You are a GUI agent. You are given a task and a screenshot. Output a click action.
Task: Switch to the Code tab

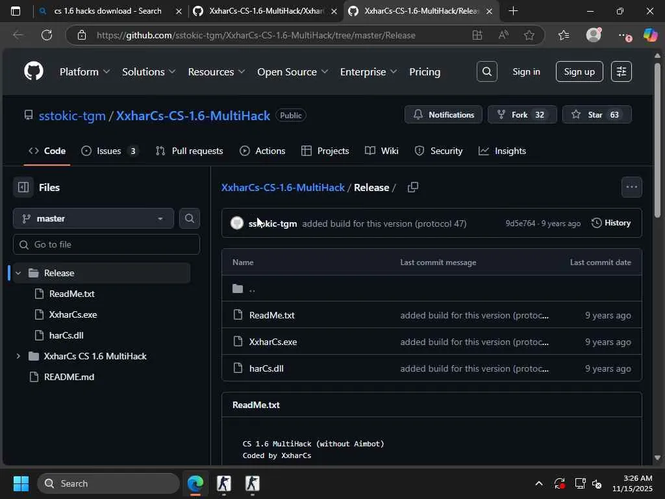click(47, 151)
